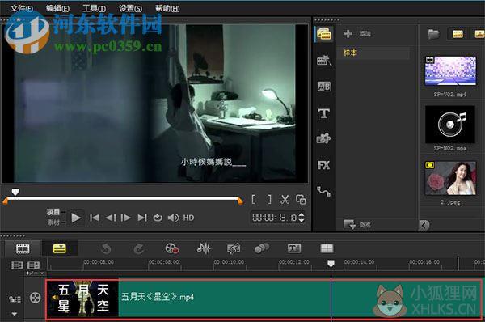Open Auto Music tool
This screenshot has width=485, height=322.
234,248
